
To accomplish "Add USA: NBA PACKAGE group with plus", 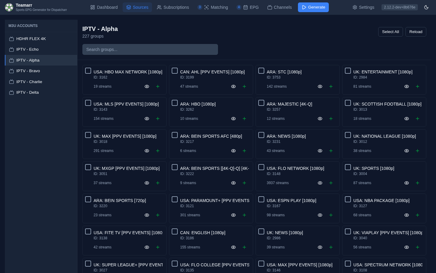I will (x=418, y=215).
